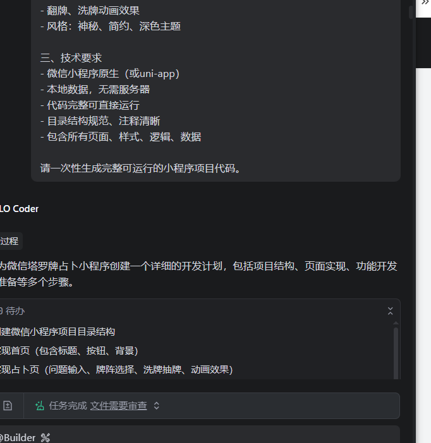This screenshot has width=431, height=443.
Task: Select the @Builder agent label
Action: 18,437
